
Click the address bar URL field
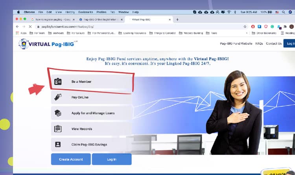139,26
